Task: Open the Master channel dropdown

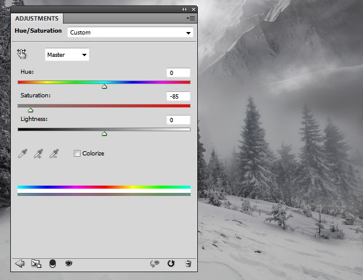Action: point(67,54)
